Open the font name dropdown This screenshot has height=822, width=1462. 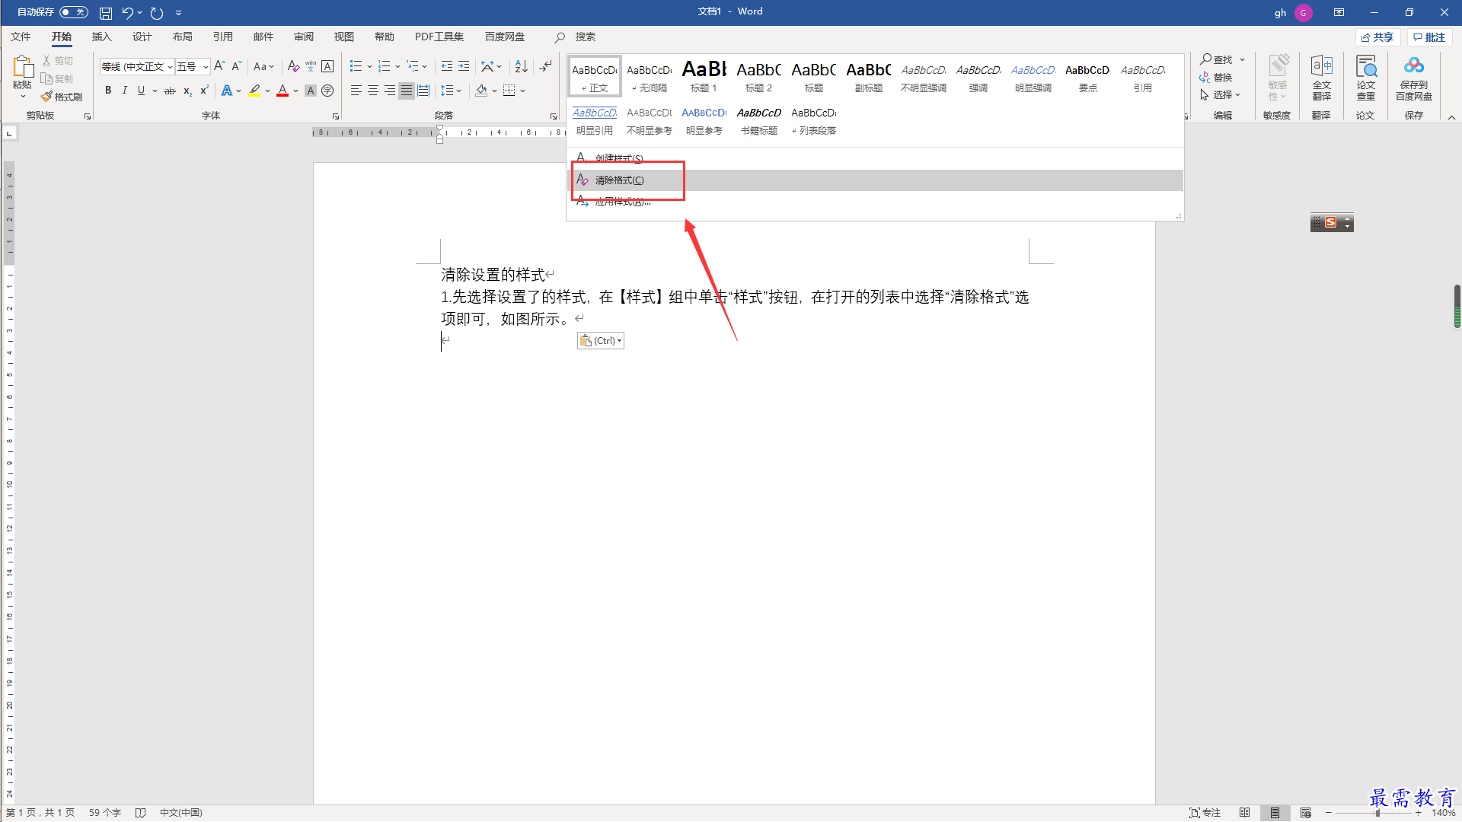[170, 67]
